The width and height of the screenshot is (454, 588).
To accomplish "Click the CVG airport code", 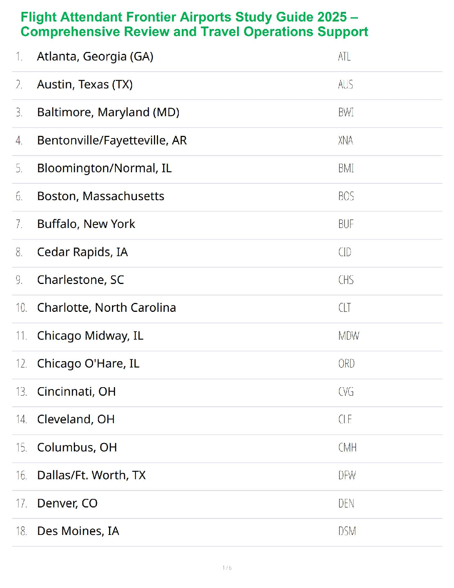I will click(346, 392).
